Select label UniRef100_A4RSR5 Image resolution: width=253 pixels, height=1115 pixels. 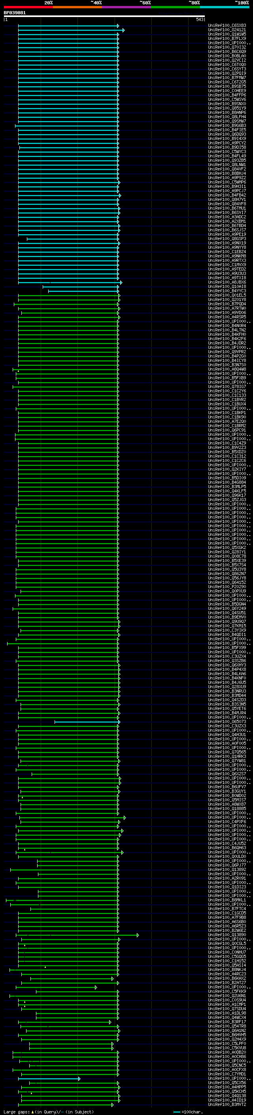(x=227, y=317)
